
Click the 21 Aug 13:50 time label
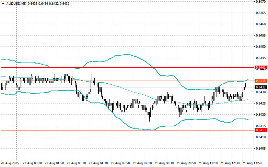click(252, 163)
